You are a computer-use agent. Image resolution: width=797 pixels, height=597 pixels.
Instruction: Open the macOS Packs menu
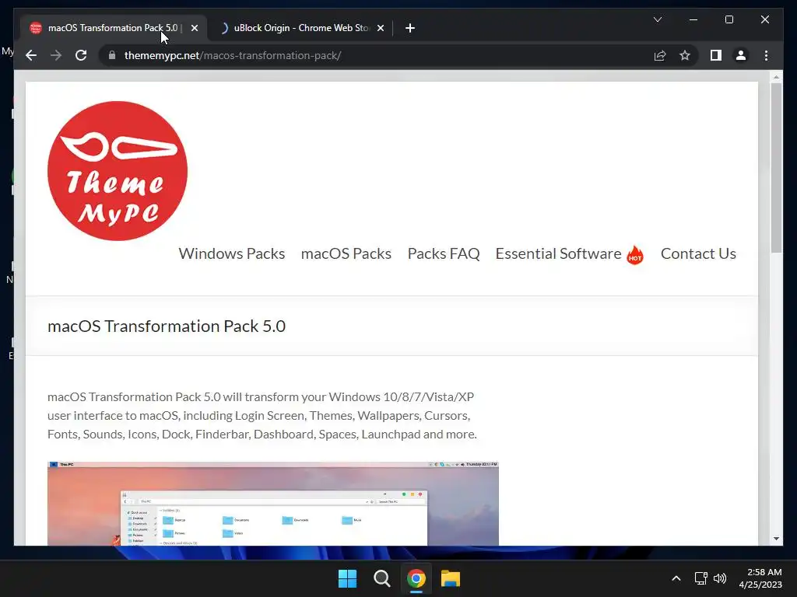point(346,253)
